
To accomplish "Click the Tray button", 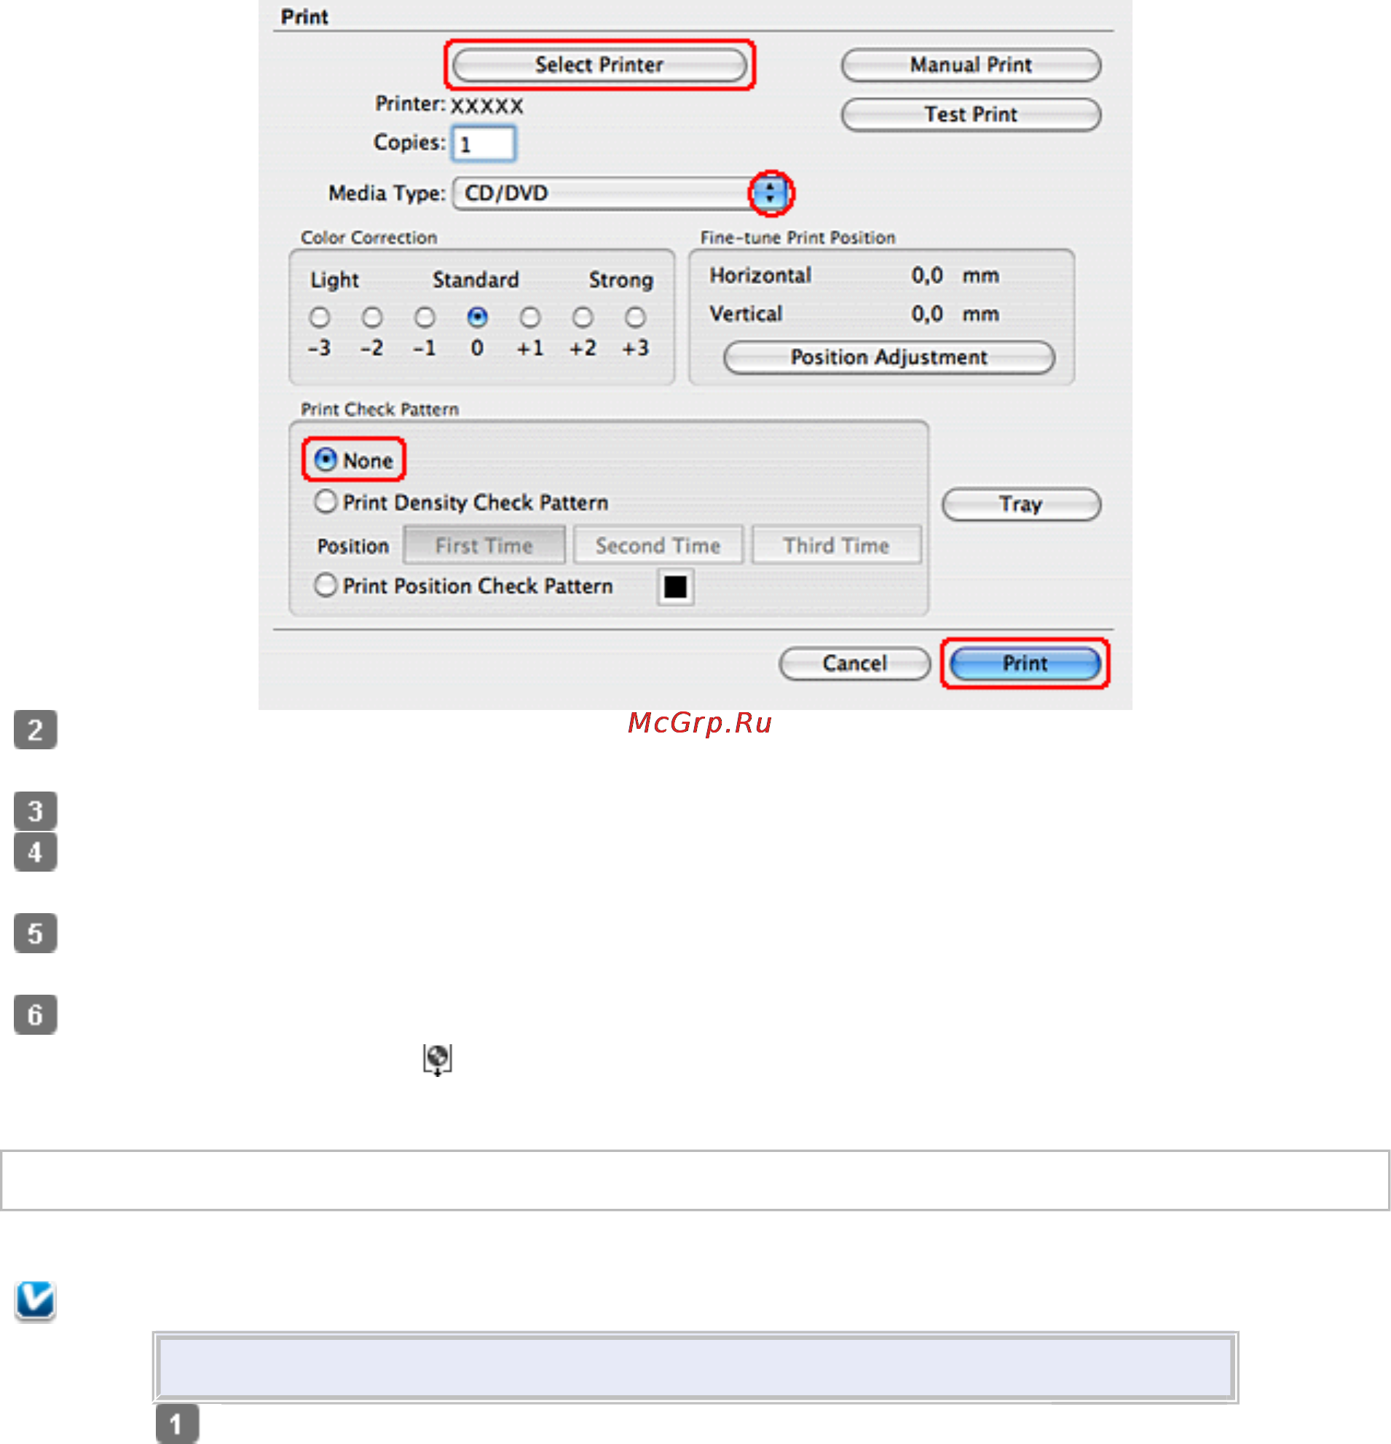I will 1020,505.
